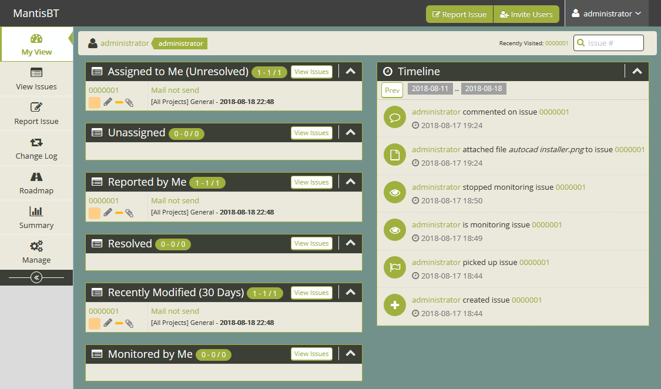
Task: Click the green administrator access badge
Action: tap(180, 43)
